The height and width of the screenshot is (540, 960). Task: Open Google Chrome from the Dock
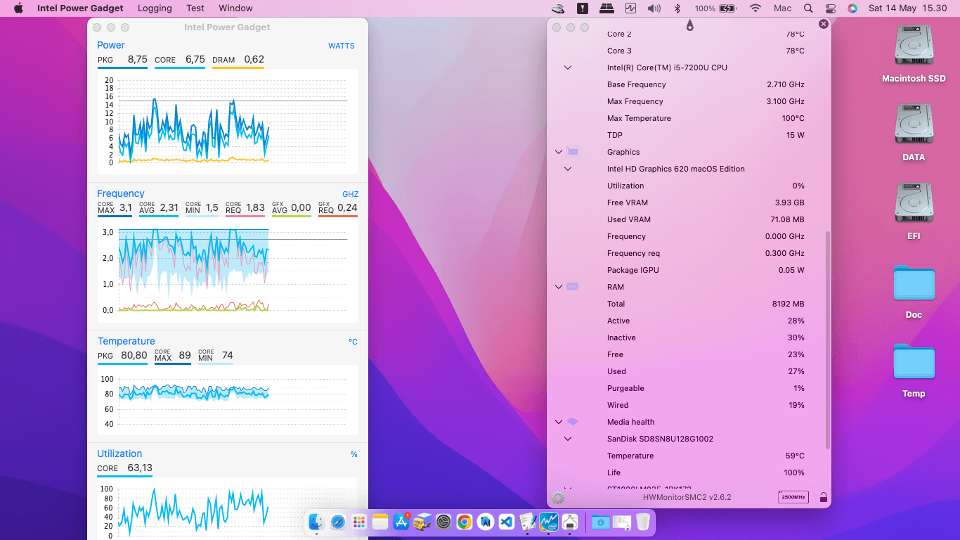[x=464, y=522]
